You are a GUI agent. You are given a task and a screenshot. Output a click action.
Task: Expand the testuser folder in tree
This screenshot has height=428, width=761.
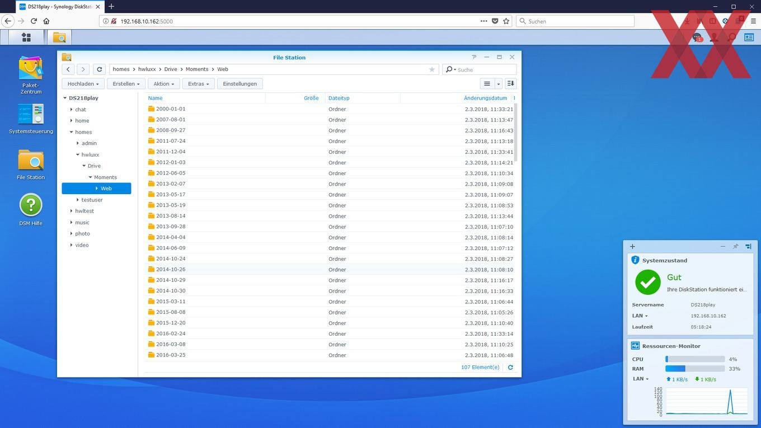[x=78, y=200]
